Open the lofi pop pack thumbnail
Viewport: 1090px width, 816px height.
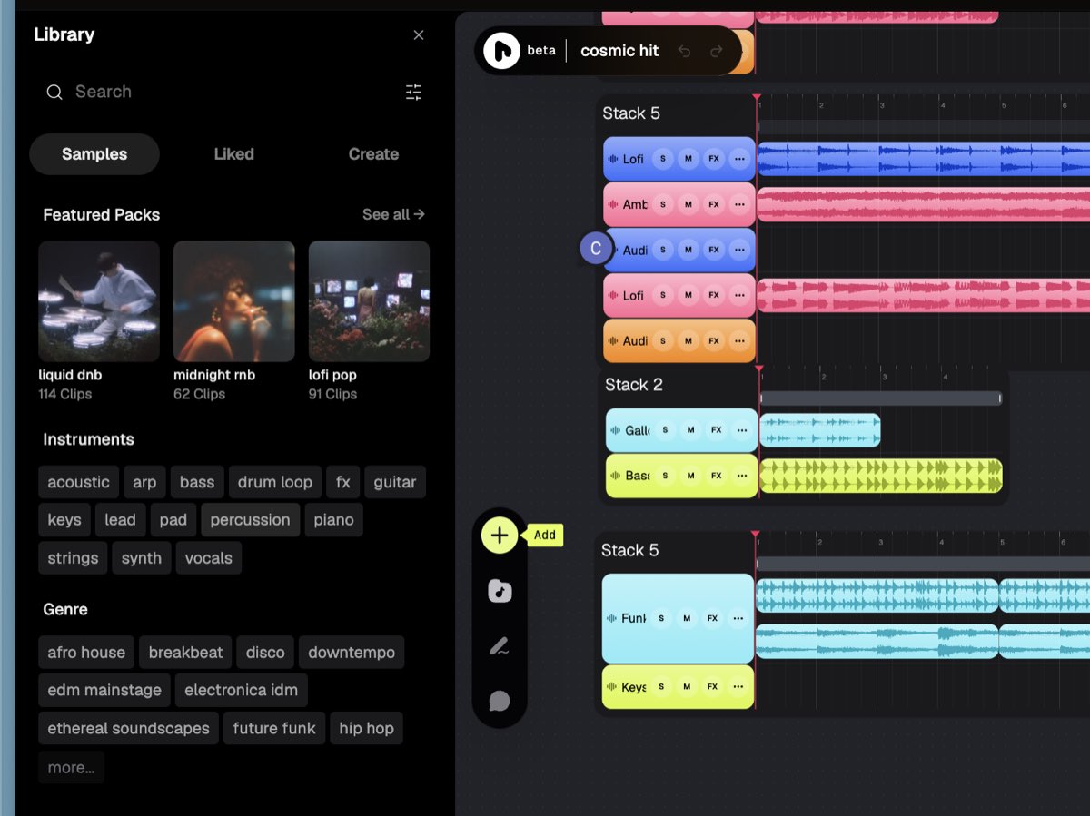coord(369,301)
